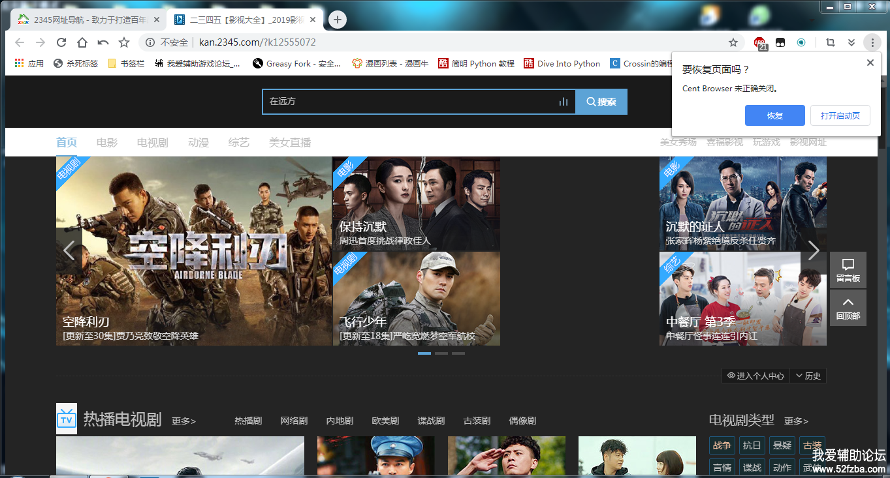Image resolution: width=890 pixels, height=478 pixels.
Task: Go back with the browser back arrow
Action: (20, 42)
